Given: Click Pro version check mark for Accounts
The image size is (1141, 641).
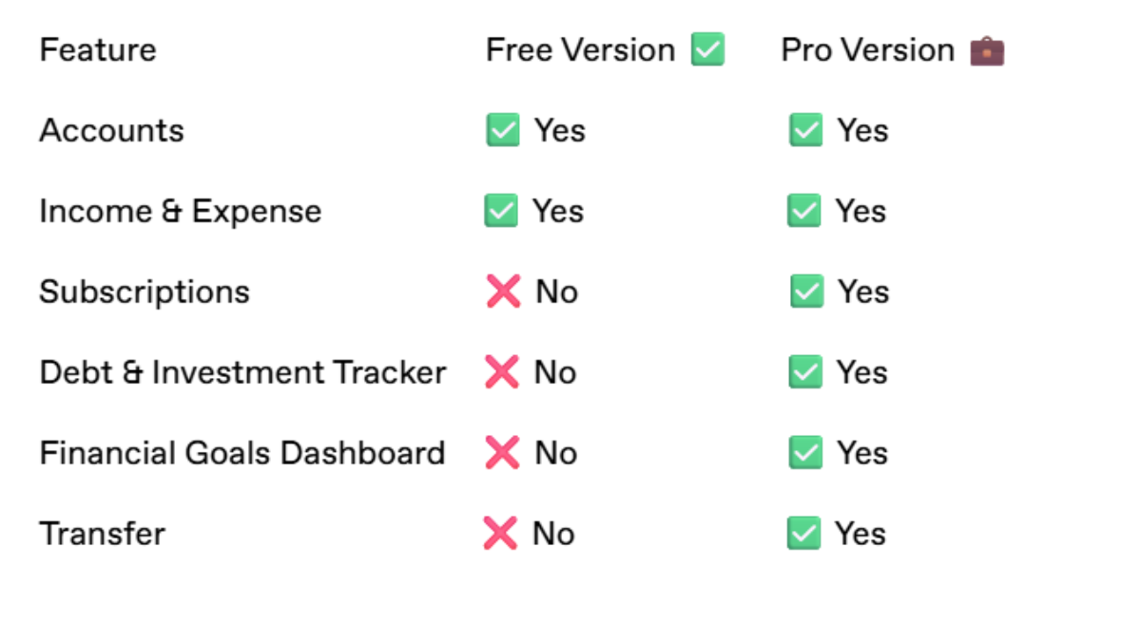Looking at the screenshot, I should pyautogui.click(x=805, y=130).
